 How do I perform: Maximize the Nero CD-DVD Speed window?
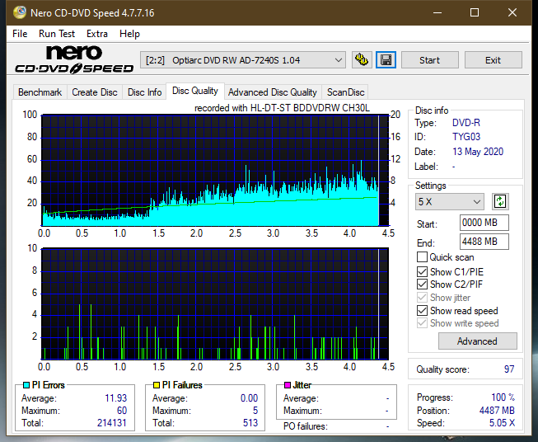pyautogui.click(x=475, y=12)
